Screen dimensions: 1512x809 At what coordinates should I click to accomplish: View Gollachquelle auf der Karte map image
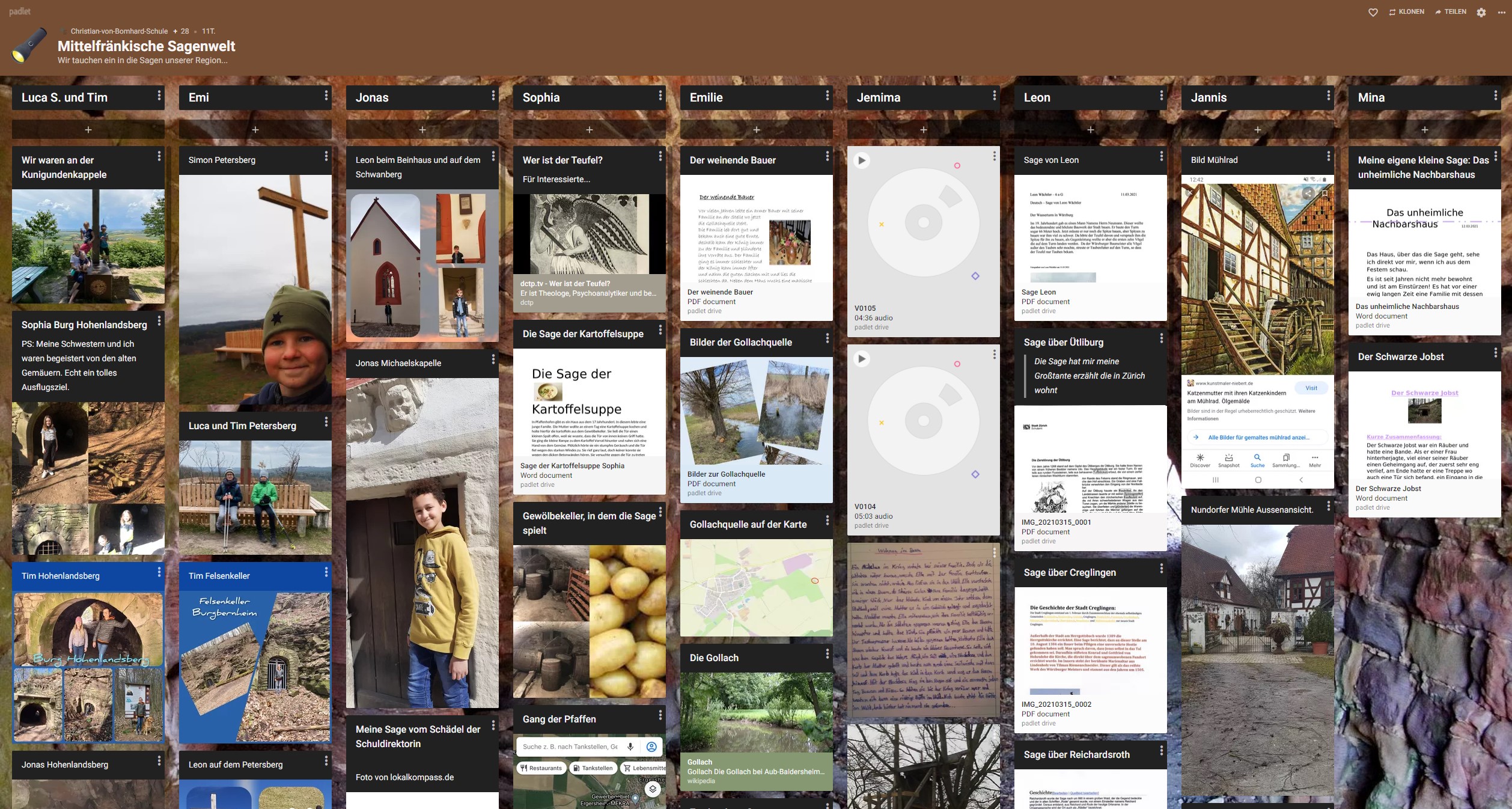pos(757,588)
